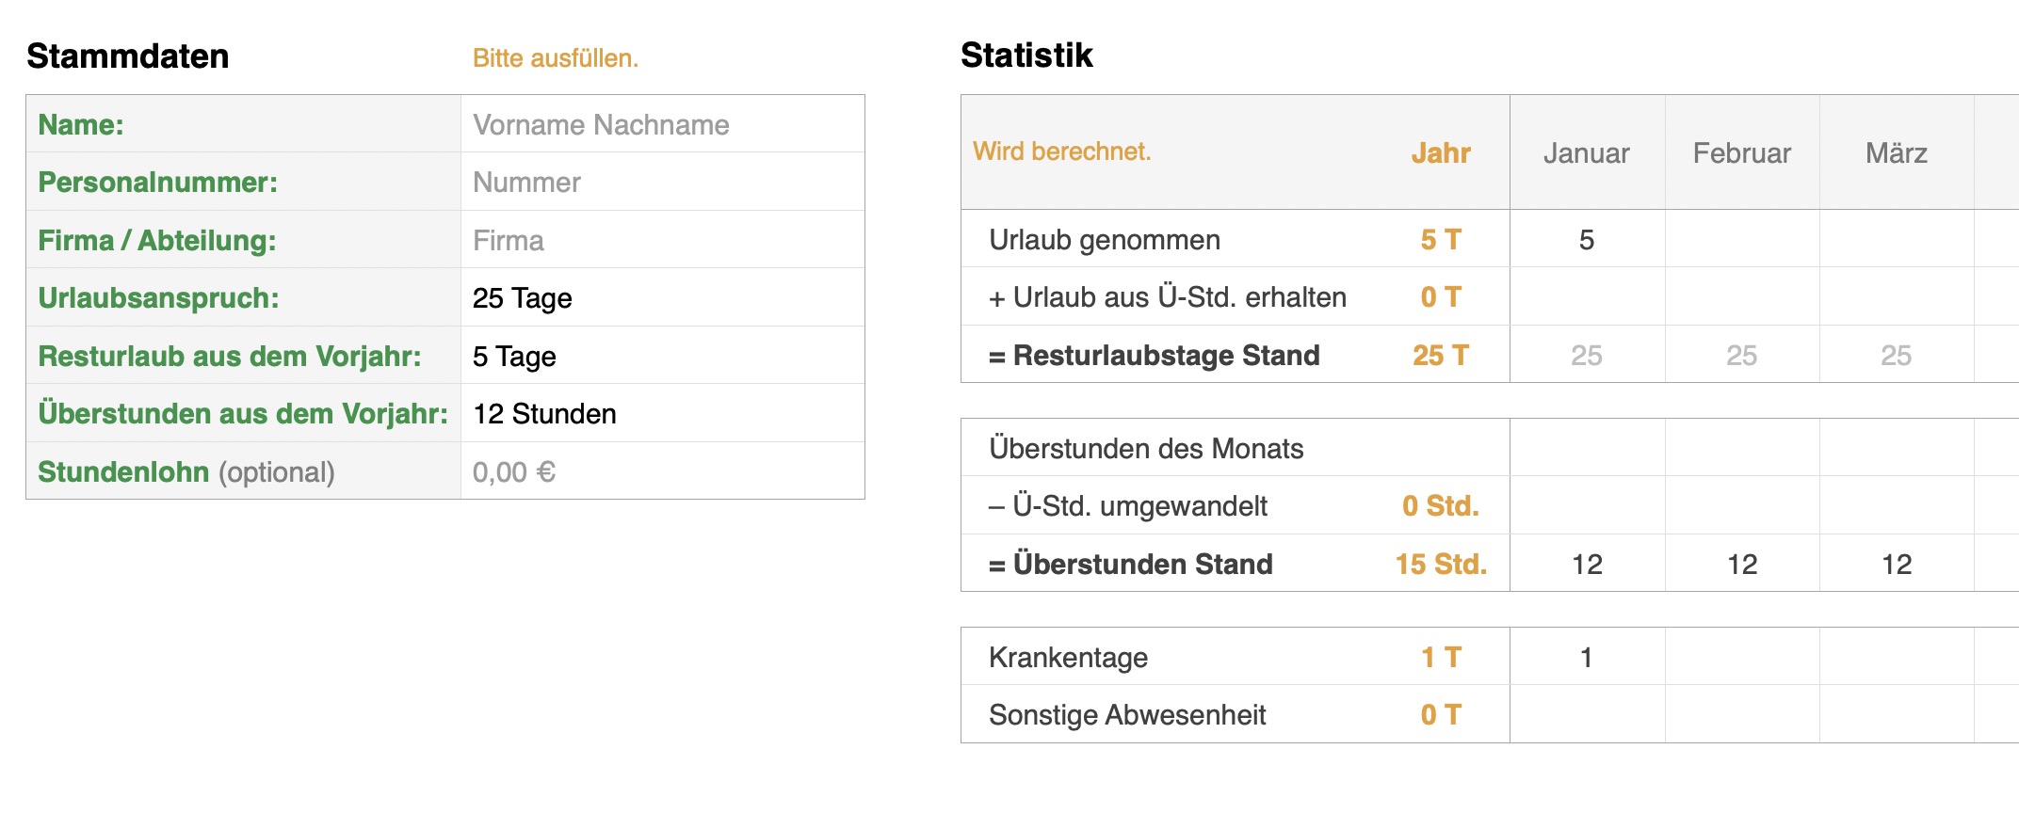Click Januar's Krankentage cell
The image size is (2019, 813).
tap(1586, 657)
